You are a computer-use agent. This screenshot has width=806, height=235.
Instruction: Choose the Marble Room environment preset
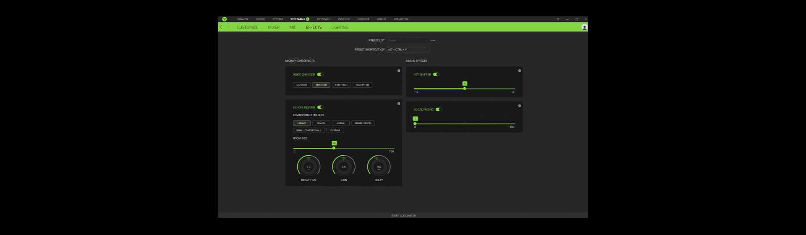363,123
